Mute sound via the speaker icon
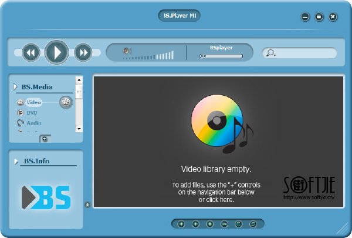 click(x=127, y=51)
